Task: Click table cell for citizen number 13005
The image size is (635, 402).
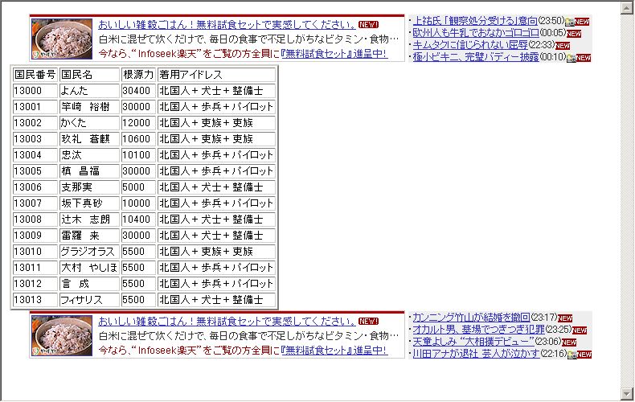Action: 35,171
